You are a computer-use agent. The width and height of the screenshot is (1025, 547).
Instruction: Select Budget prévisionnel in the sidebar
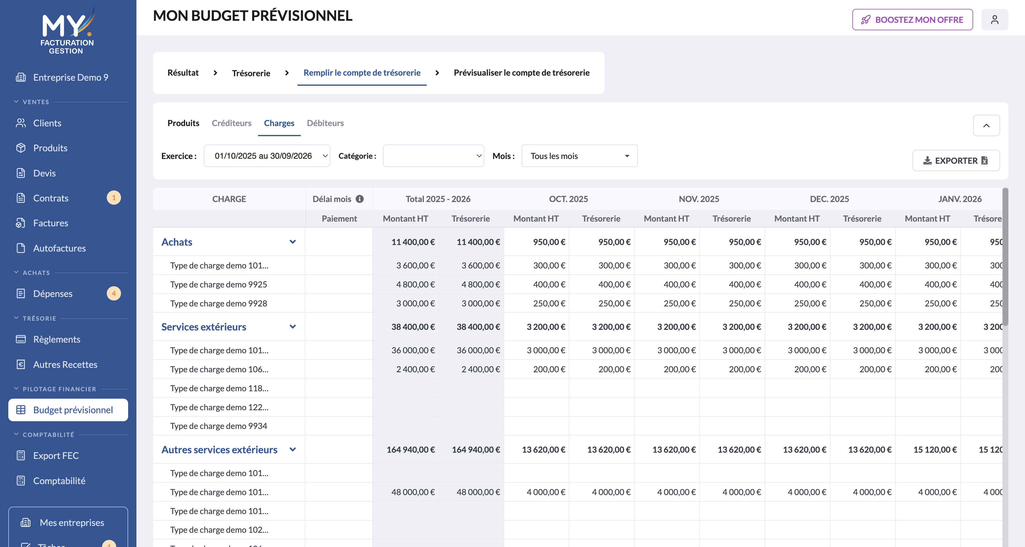68,410
